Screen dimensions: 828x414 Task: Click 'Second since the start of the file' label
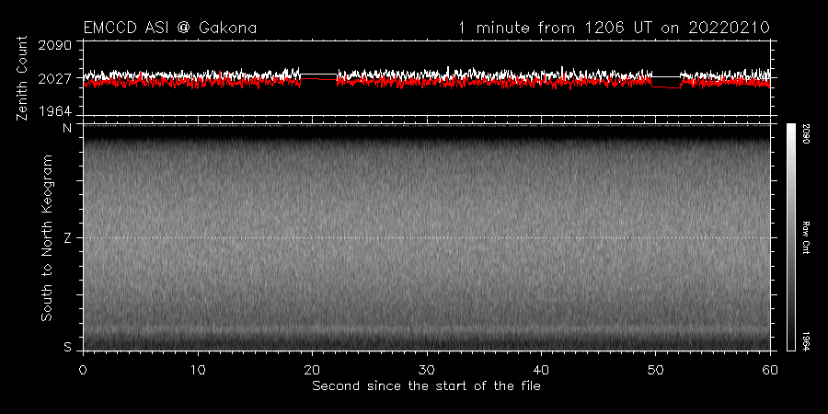[x=427, y=386]
